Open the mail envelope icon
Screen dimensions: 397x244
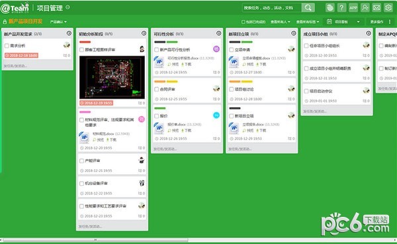coord(376,7)
